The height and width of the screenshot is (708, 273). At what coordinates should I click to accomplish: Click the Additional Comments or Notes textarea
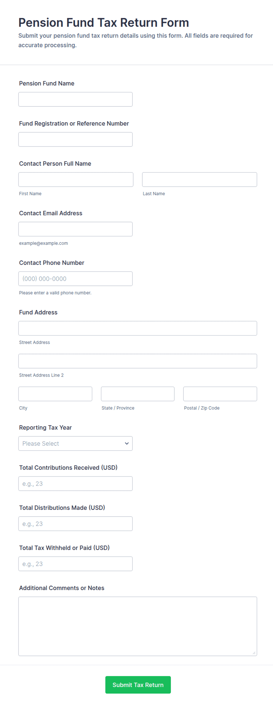138,626
